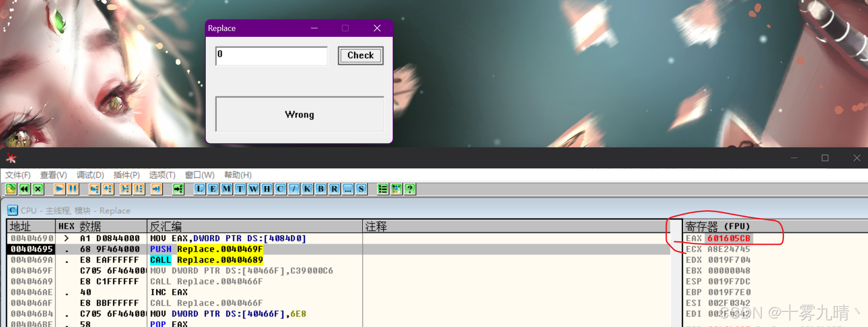The height and width of the screenshot is (327, 868).
Task: Open Memory map with M button
Action: [226, 189]
